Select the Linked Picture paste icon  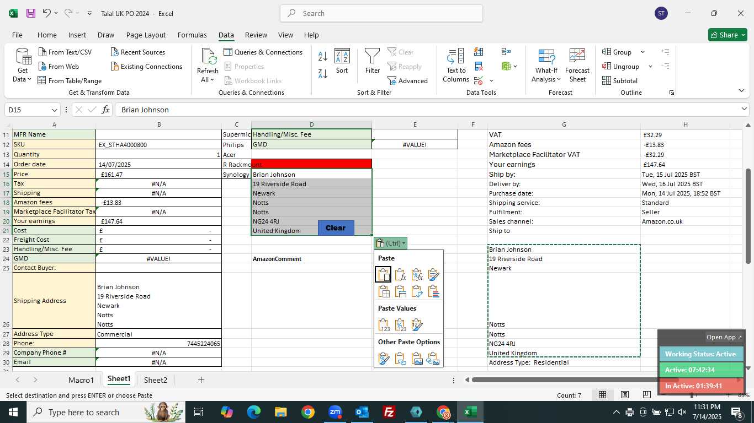433,359
